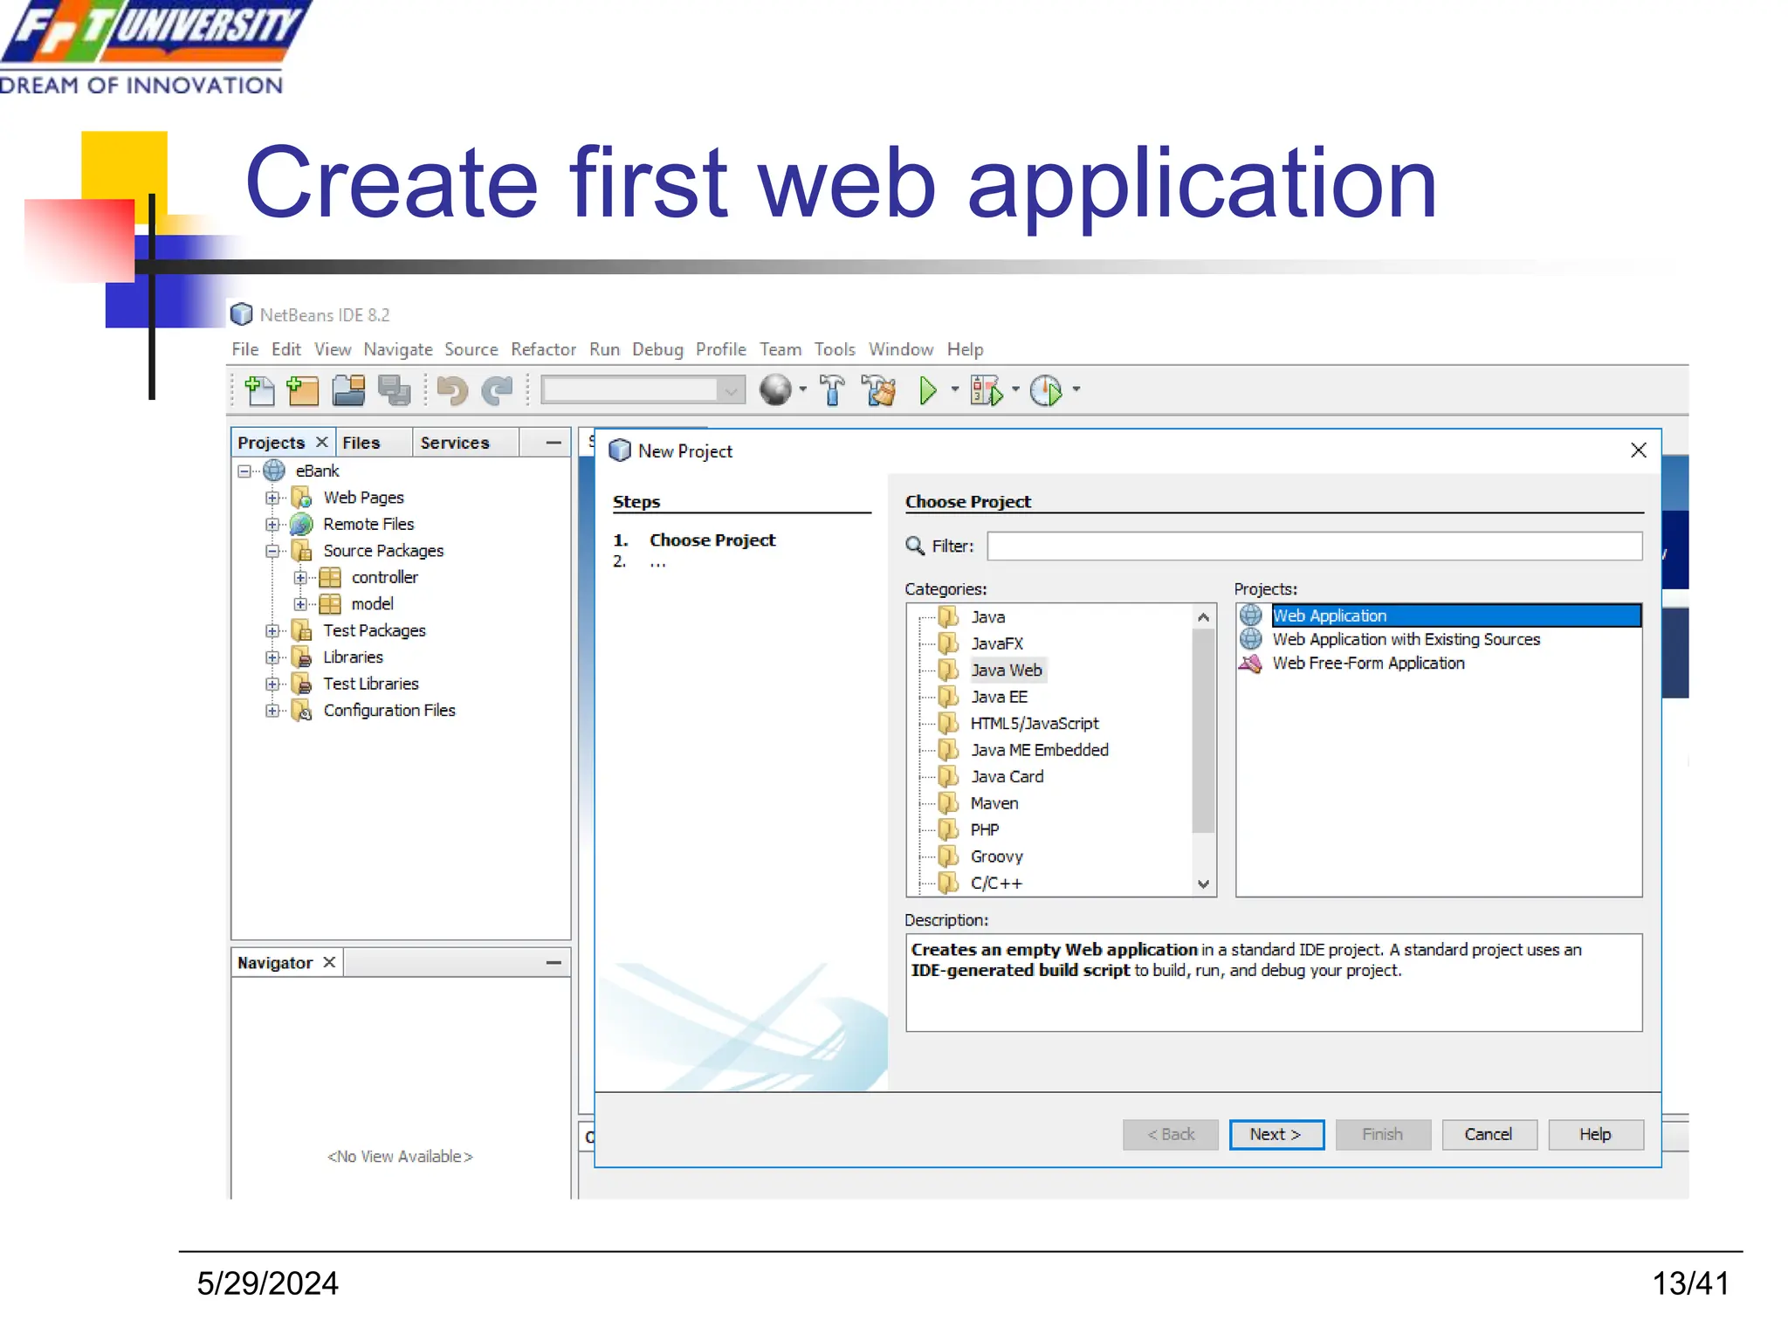Collapse the Source Packages node
Image resolution: width=1788 pixels, height=1341 pixels.
click(272, 551)
